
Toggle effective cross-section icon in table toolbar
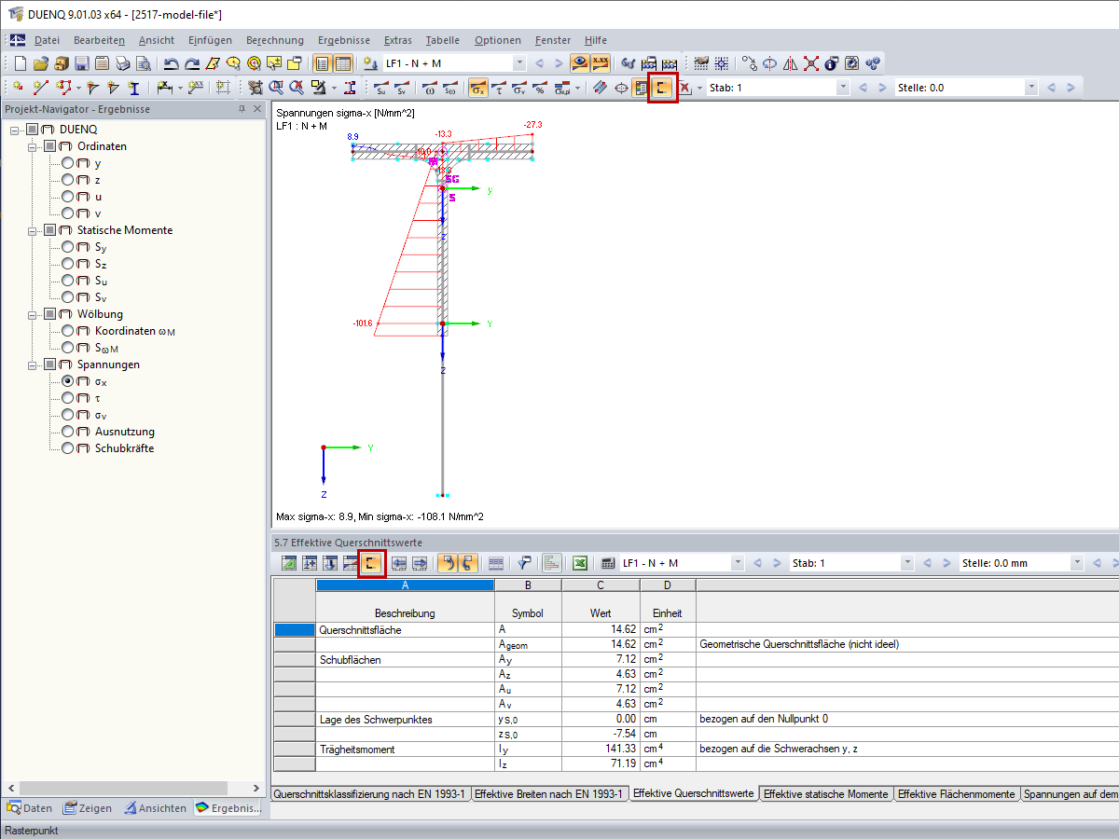coord(372,563)
